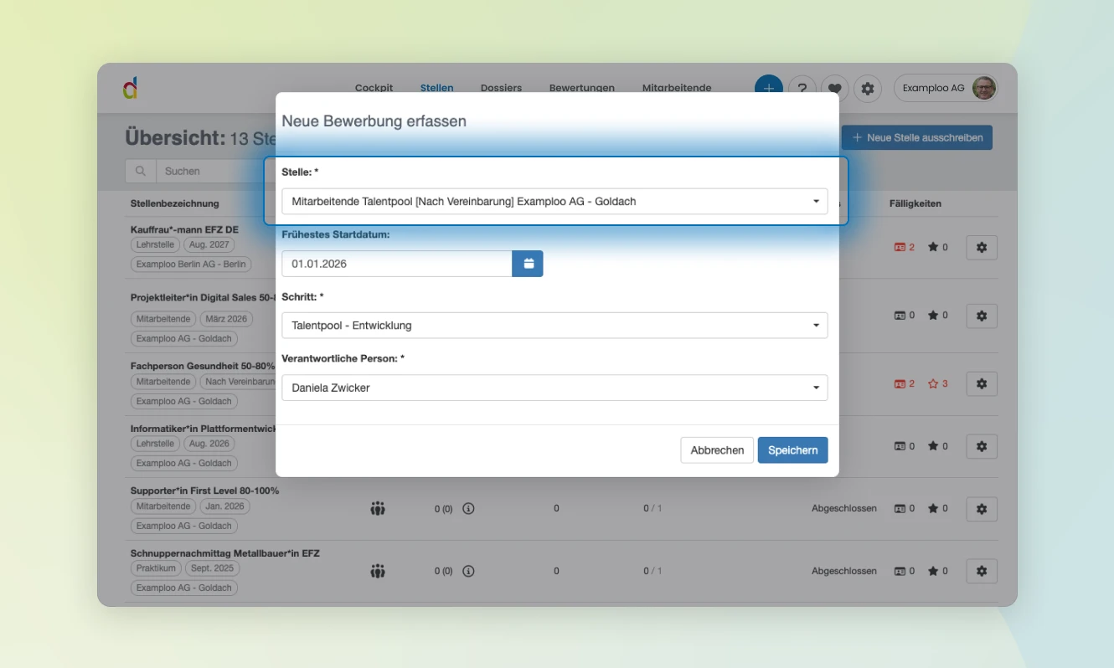Click the Frühestes Startdatum date field
Viewport: 1114px width, 668px height.
click(397, 264)
